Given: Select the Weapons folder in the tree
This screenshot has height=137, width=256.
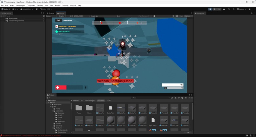Looking at the screenshot, I should pos(60,121).
